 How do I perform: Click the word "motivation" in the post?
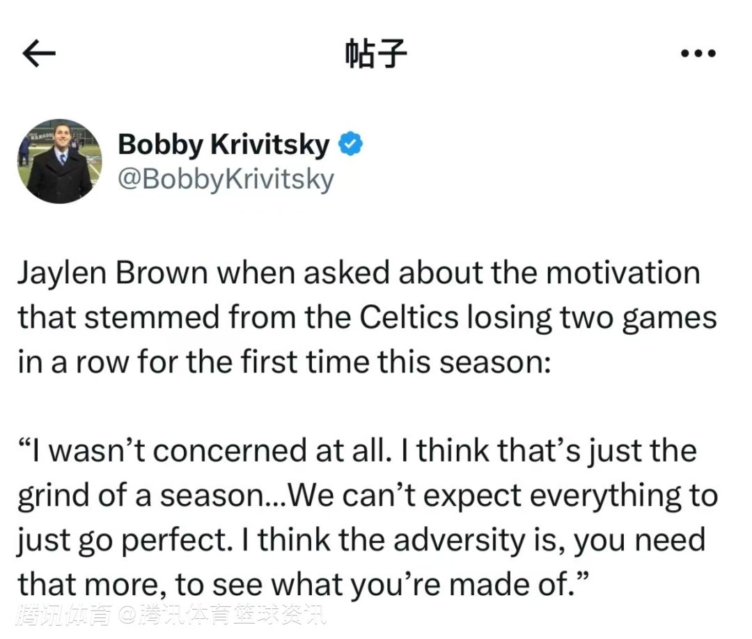tap(622, 272)
